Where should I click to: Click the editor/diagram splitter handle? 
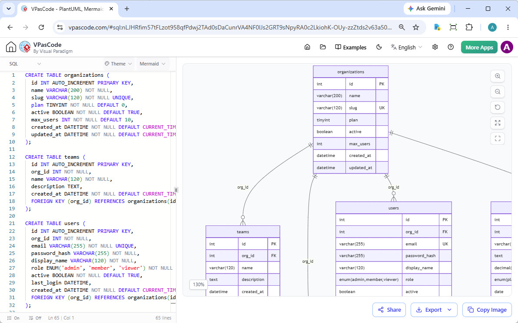point(176,190)
